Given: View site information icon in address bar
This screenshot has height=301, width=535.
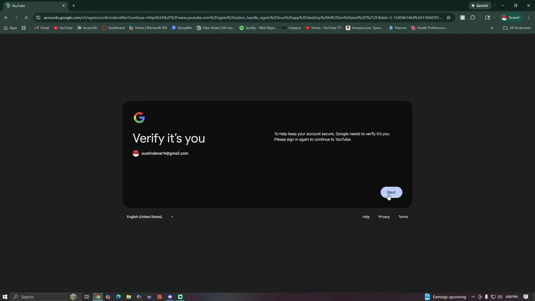Looking at the screenshot, I should tap(38, 18).
